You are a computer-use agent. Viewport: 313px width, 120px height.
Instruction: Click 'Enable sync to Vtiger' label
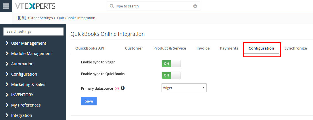[x=98, y=62]
